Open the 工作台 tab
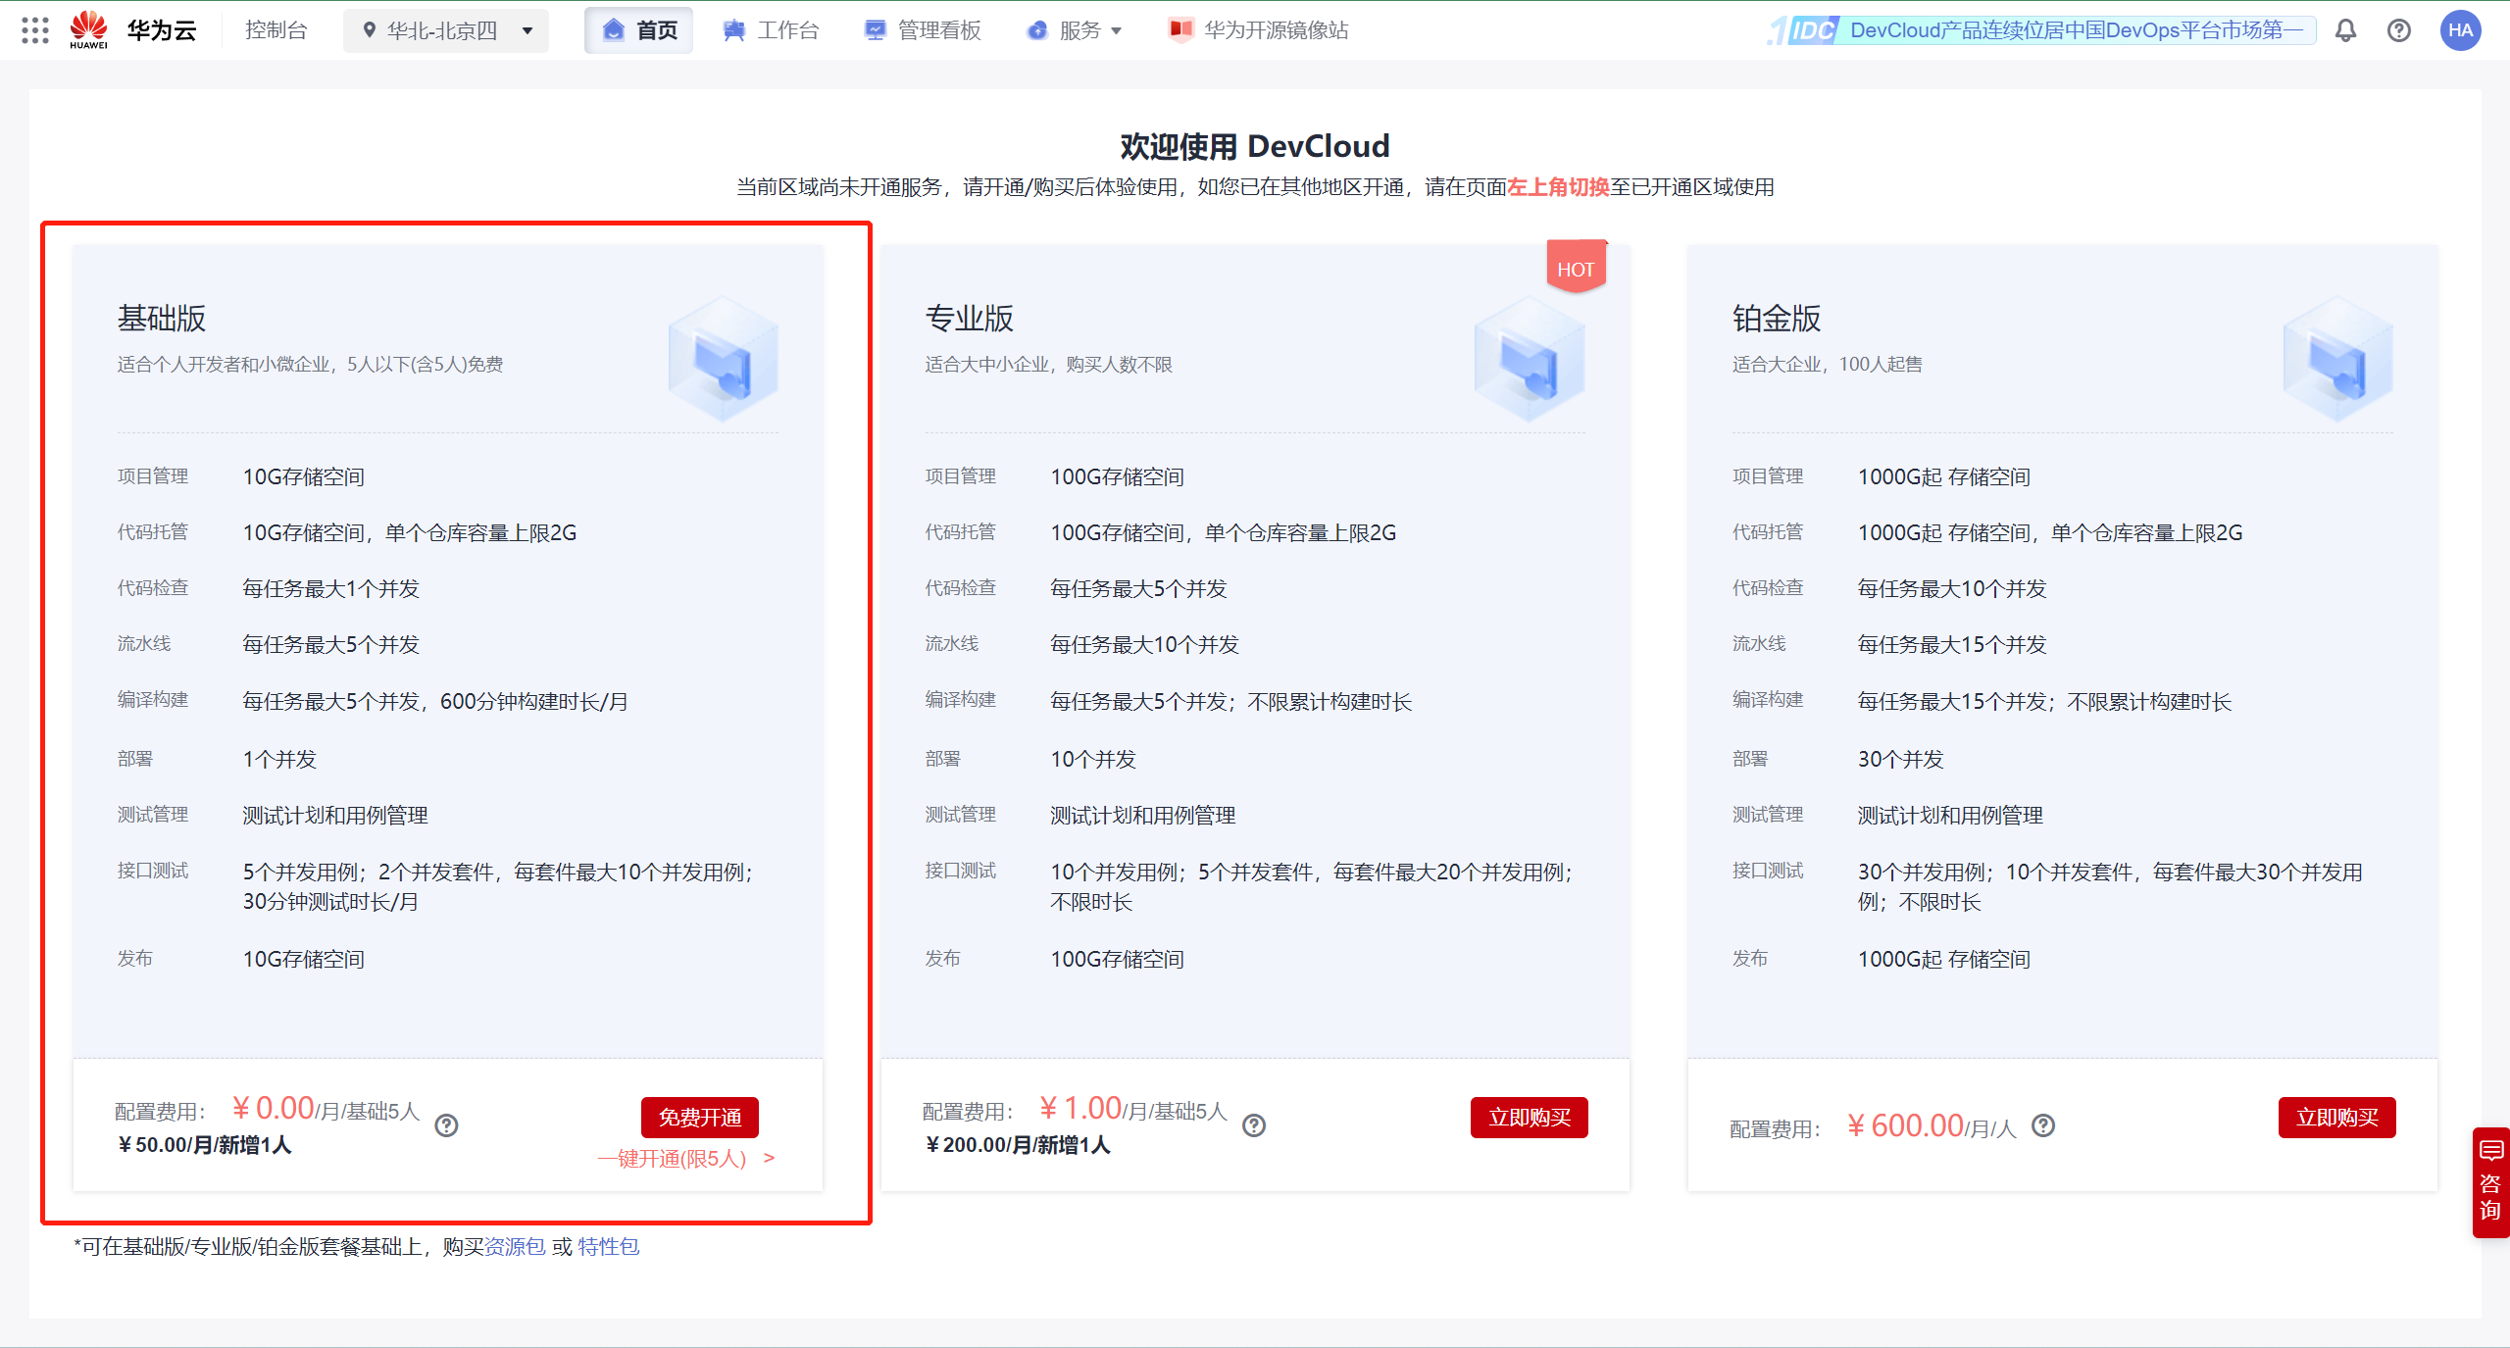Screen dimensions: 2510x1348 771,30
